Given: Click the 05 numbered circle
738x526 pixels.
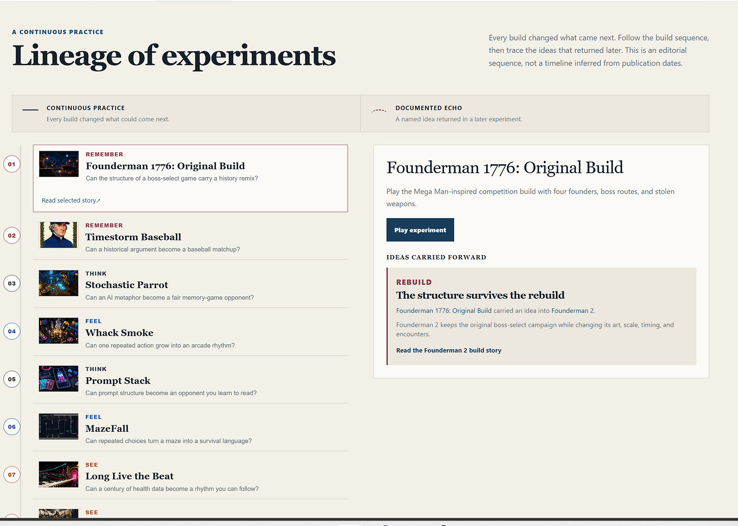Looking at the screenshot, I should pyautogui.click(x=12, y=379).
